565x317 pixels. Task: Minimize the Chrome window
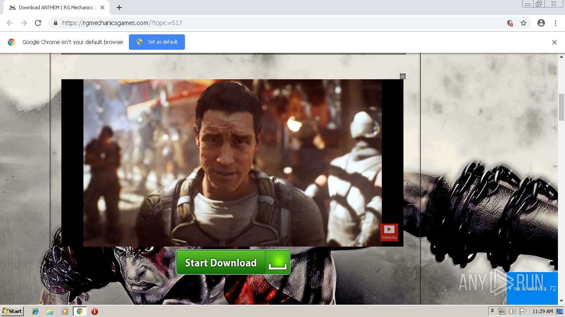click(527, 4)
